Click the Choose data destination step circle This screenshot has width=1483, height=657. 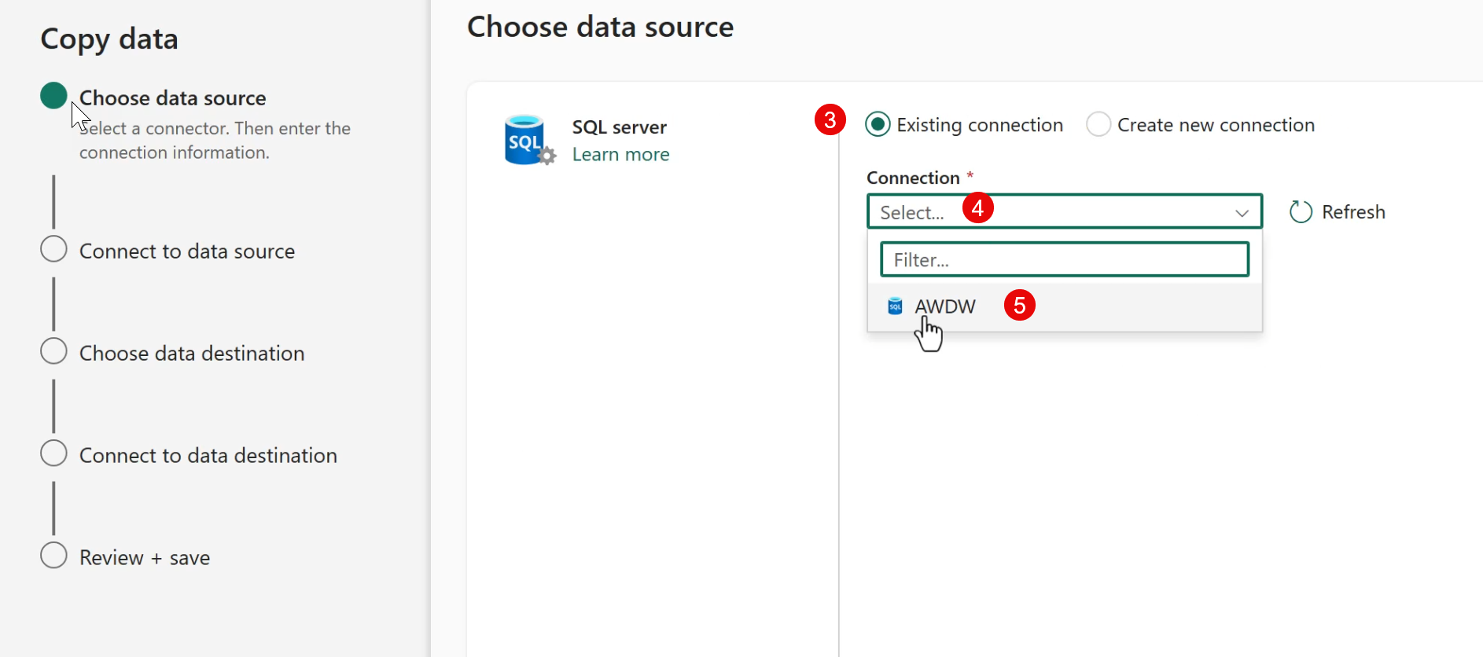53,351
